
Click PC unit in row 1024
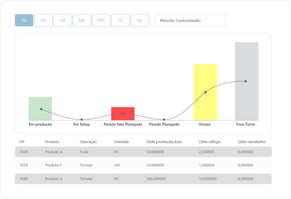tap(116, 152)
